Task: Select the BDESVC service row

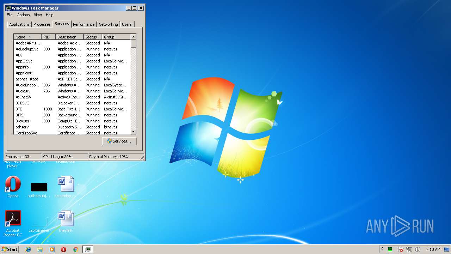Action: (x=72, y=103)
